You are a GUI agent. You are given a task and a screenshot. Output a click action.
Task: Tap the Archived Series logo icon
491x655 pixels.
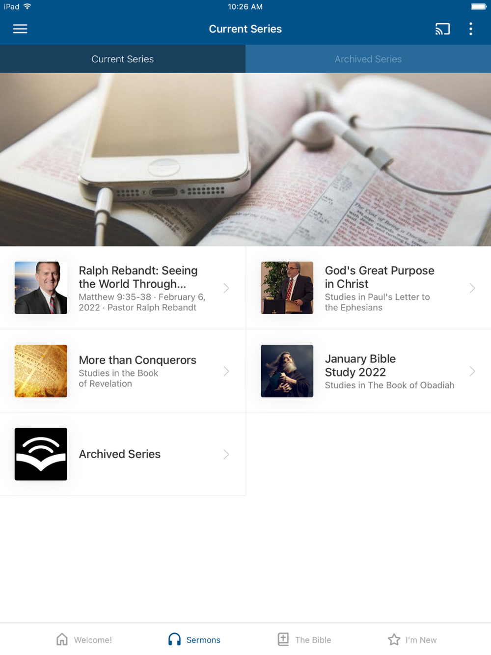coord(41,454)
